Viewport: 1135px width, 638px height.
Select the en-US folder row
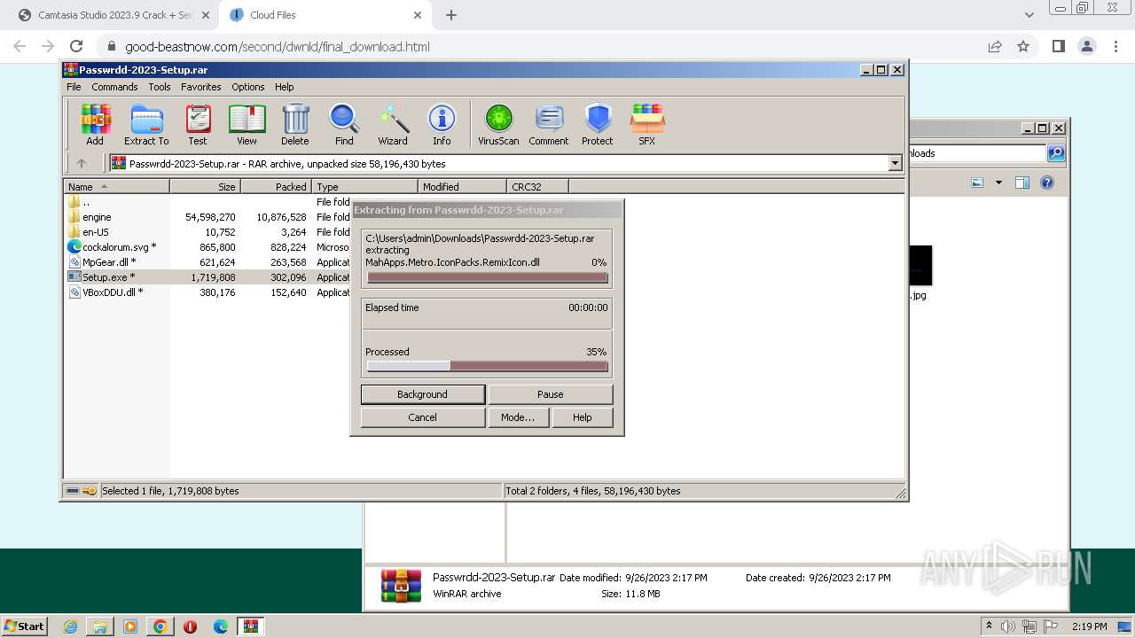(208, 232)
